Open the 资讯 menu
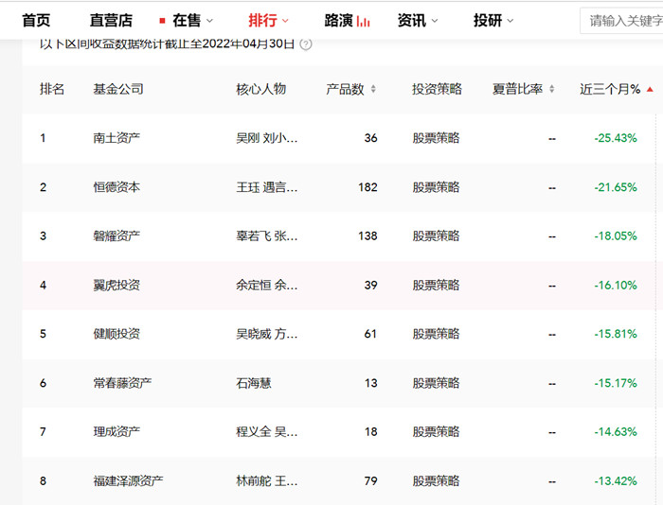The width and height of the screenshot is (663, 505). 411,20
